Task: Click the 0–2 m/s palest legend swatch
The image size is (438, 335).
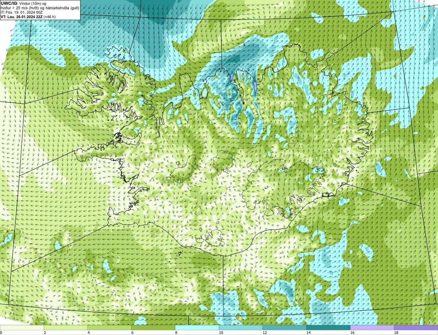Action: [x=22, y=328]
